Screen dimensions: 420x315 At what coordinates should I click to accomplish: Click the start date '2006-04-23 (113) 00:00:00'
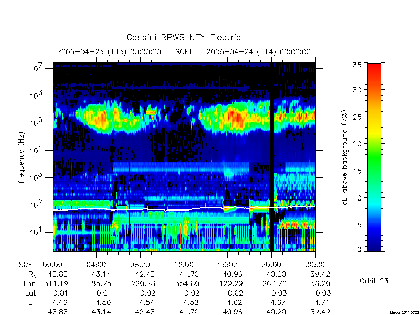tap(109, 51)
